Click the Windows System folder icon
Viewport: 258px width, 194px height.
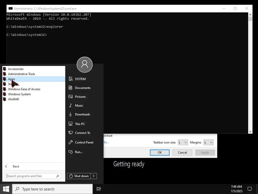(5, 94)
